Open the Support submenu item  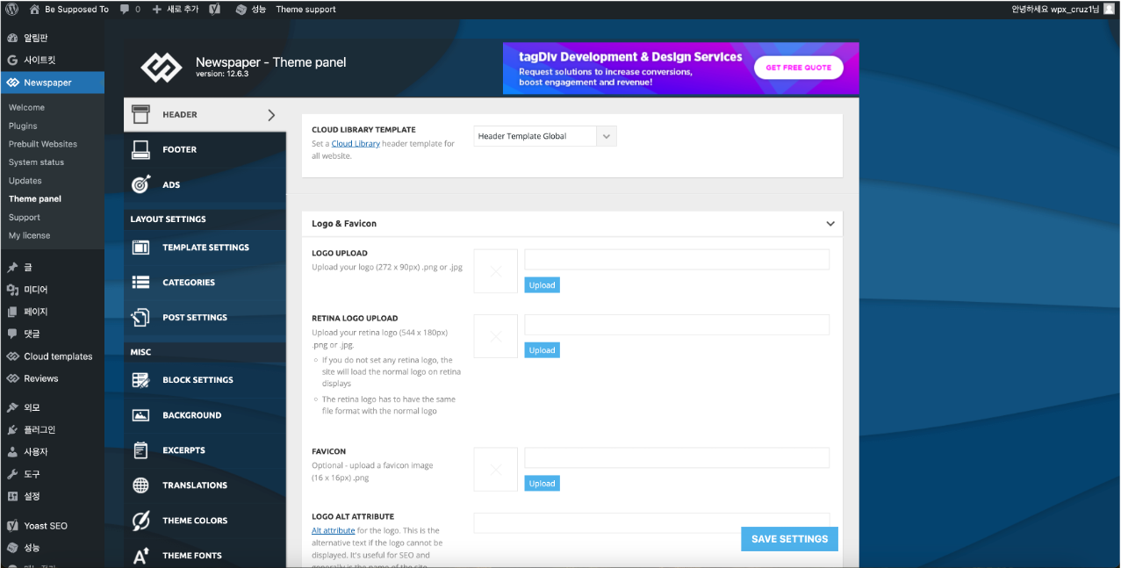pyautogui.click(x=25, y=217)
